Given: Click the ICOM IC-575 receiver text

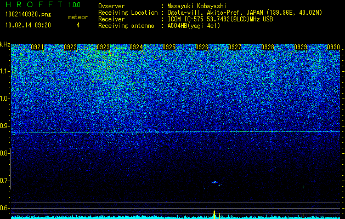Looking at the screenshot, I should tap(220, 19).
